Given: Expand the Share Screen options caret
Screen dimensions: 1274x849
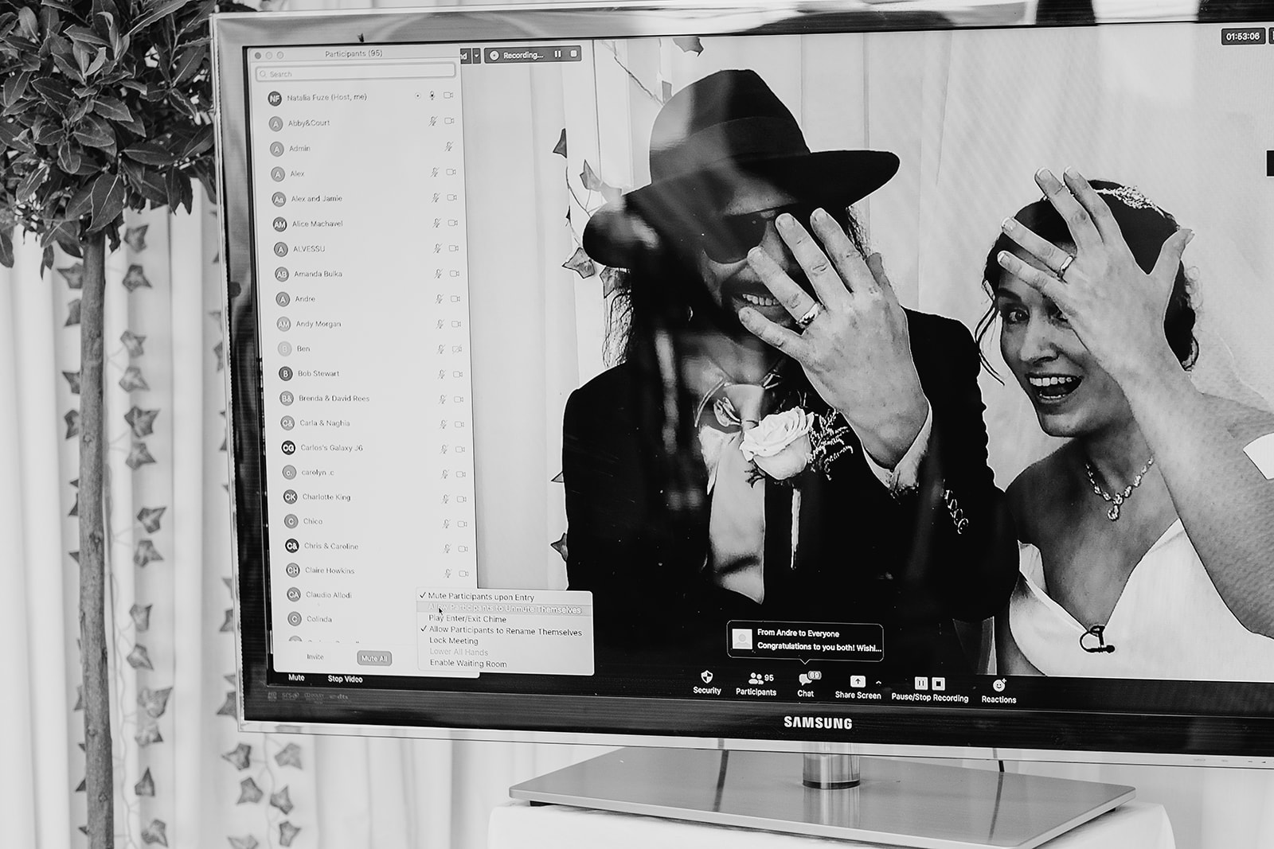Looking at the screenshot, I should (x=878, y=683).
